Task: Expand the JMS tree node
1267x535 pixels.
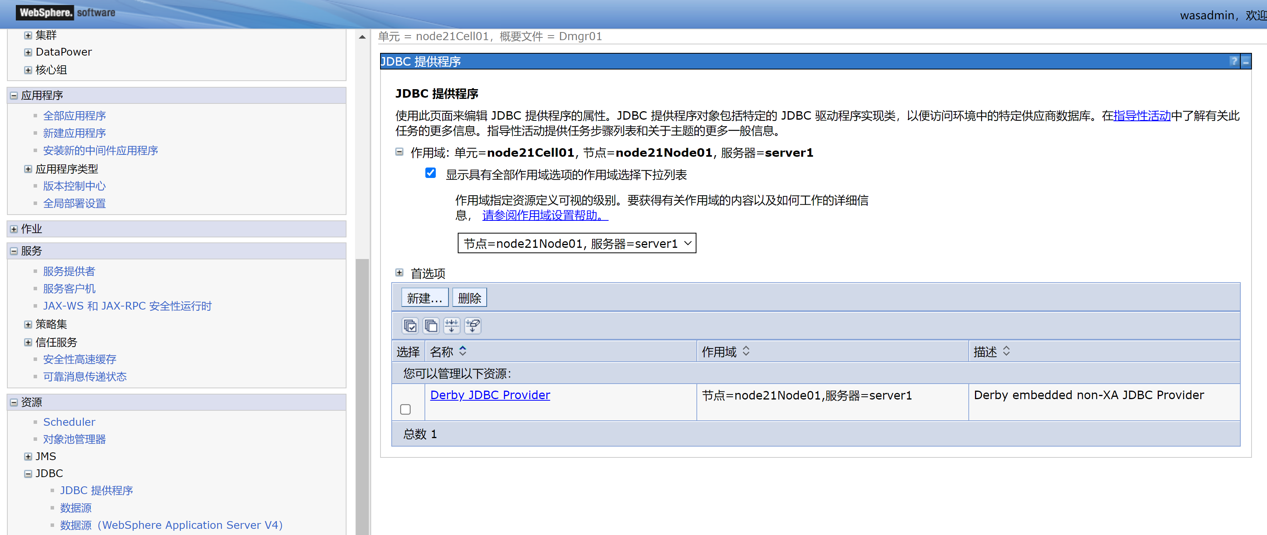Action: 28,456
